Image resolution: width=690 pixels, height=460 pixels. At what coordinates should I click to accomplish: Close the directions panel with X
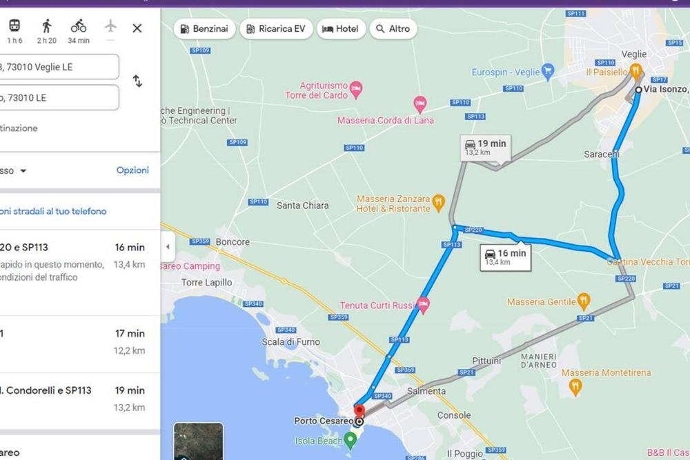pyautogui.click(x=137, y=28)
